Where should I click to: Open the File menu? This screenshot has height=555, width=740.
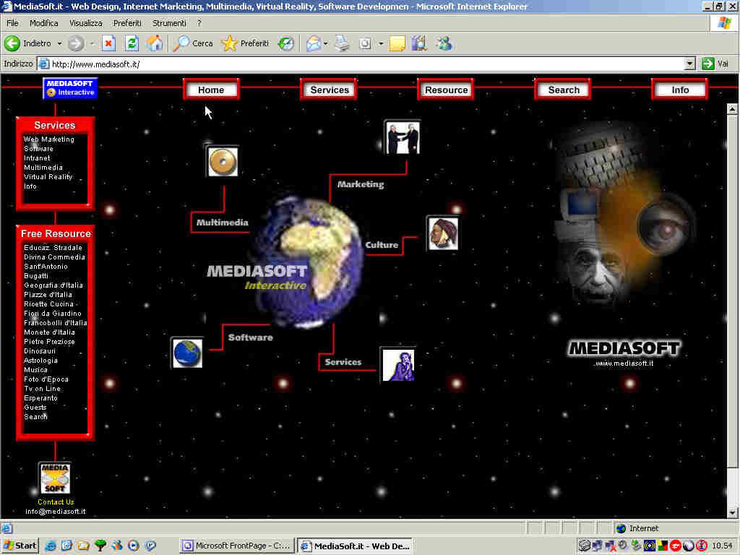[12, 23]
